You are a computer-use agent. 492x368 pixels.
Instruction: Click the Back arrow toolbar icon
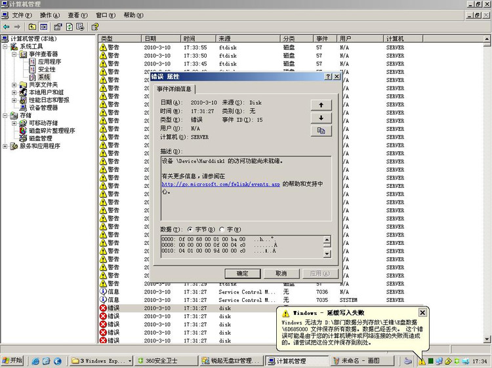pos(6,27)
